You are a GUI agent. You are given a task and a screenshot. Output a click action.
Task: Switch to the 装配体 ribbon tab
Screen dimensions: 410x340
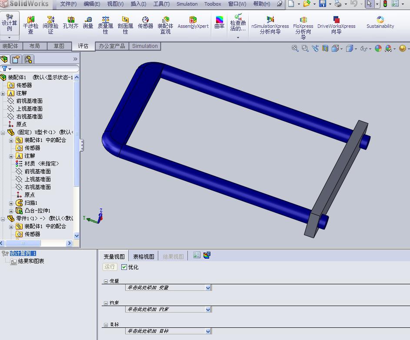10,46
